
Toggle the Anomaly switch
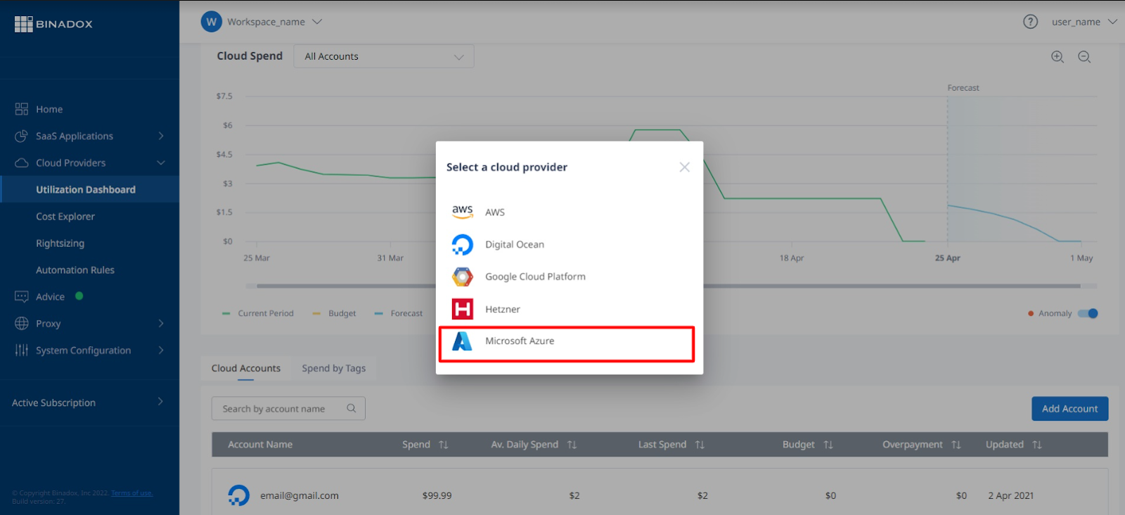click(1088, 313)
